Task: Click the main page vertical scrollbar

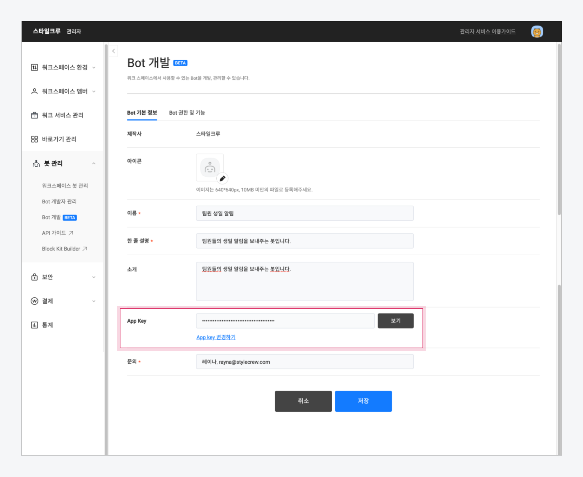Action: pos(559,129)
